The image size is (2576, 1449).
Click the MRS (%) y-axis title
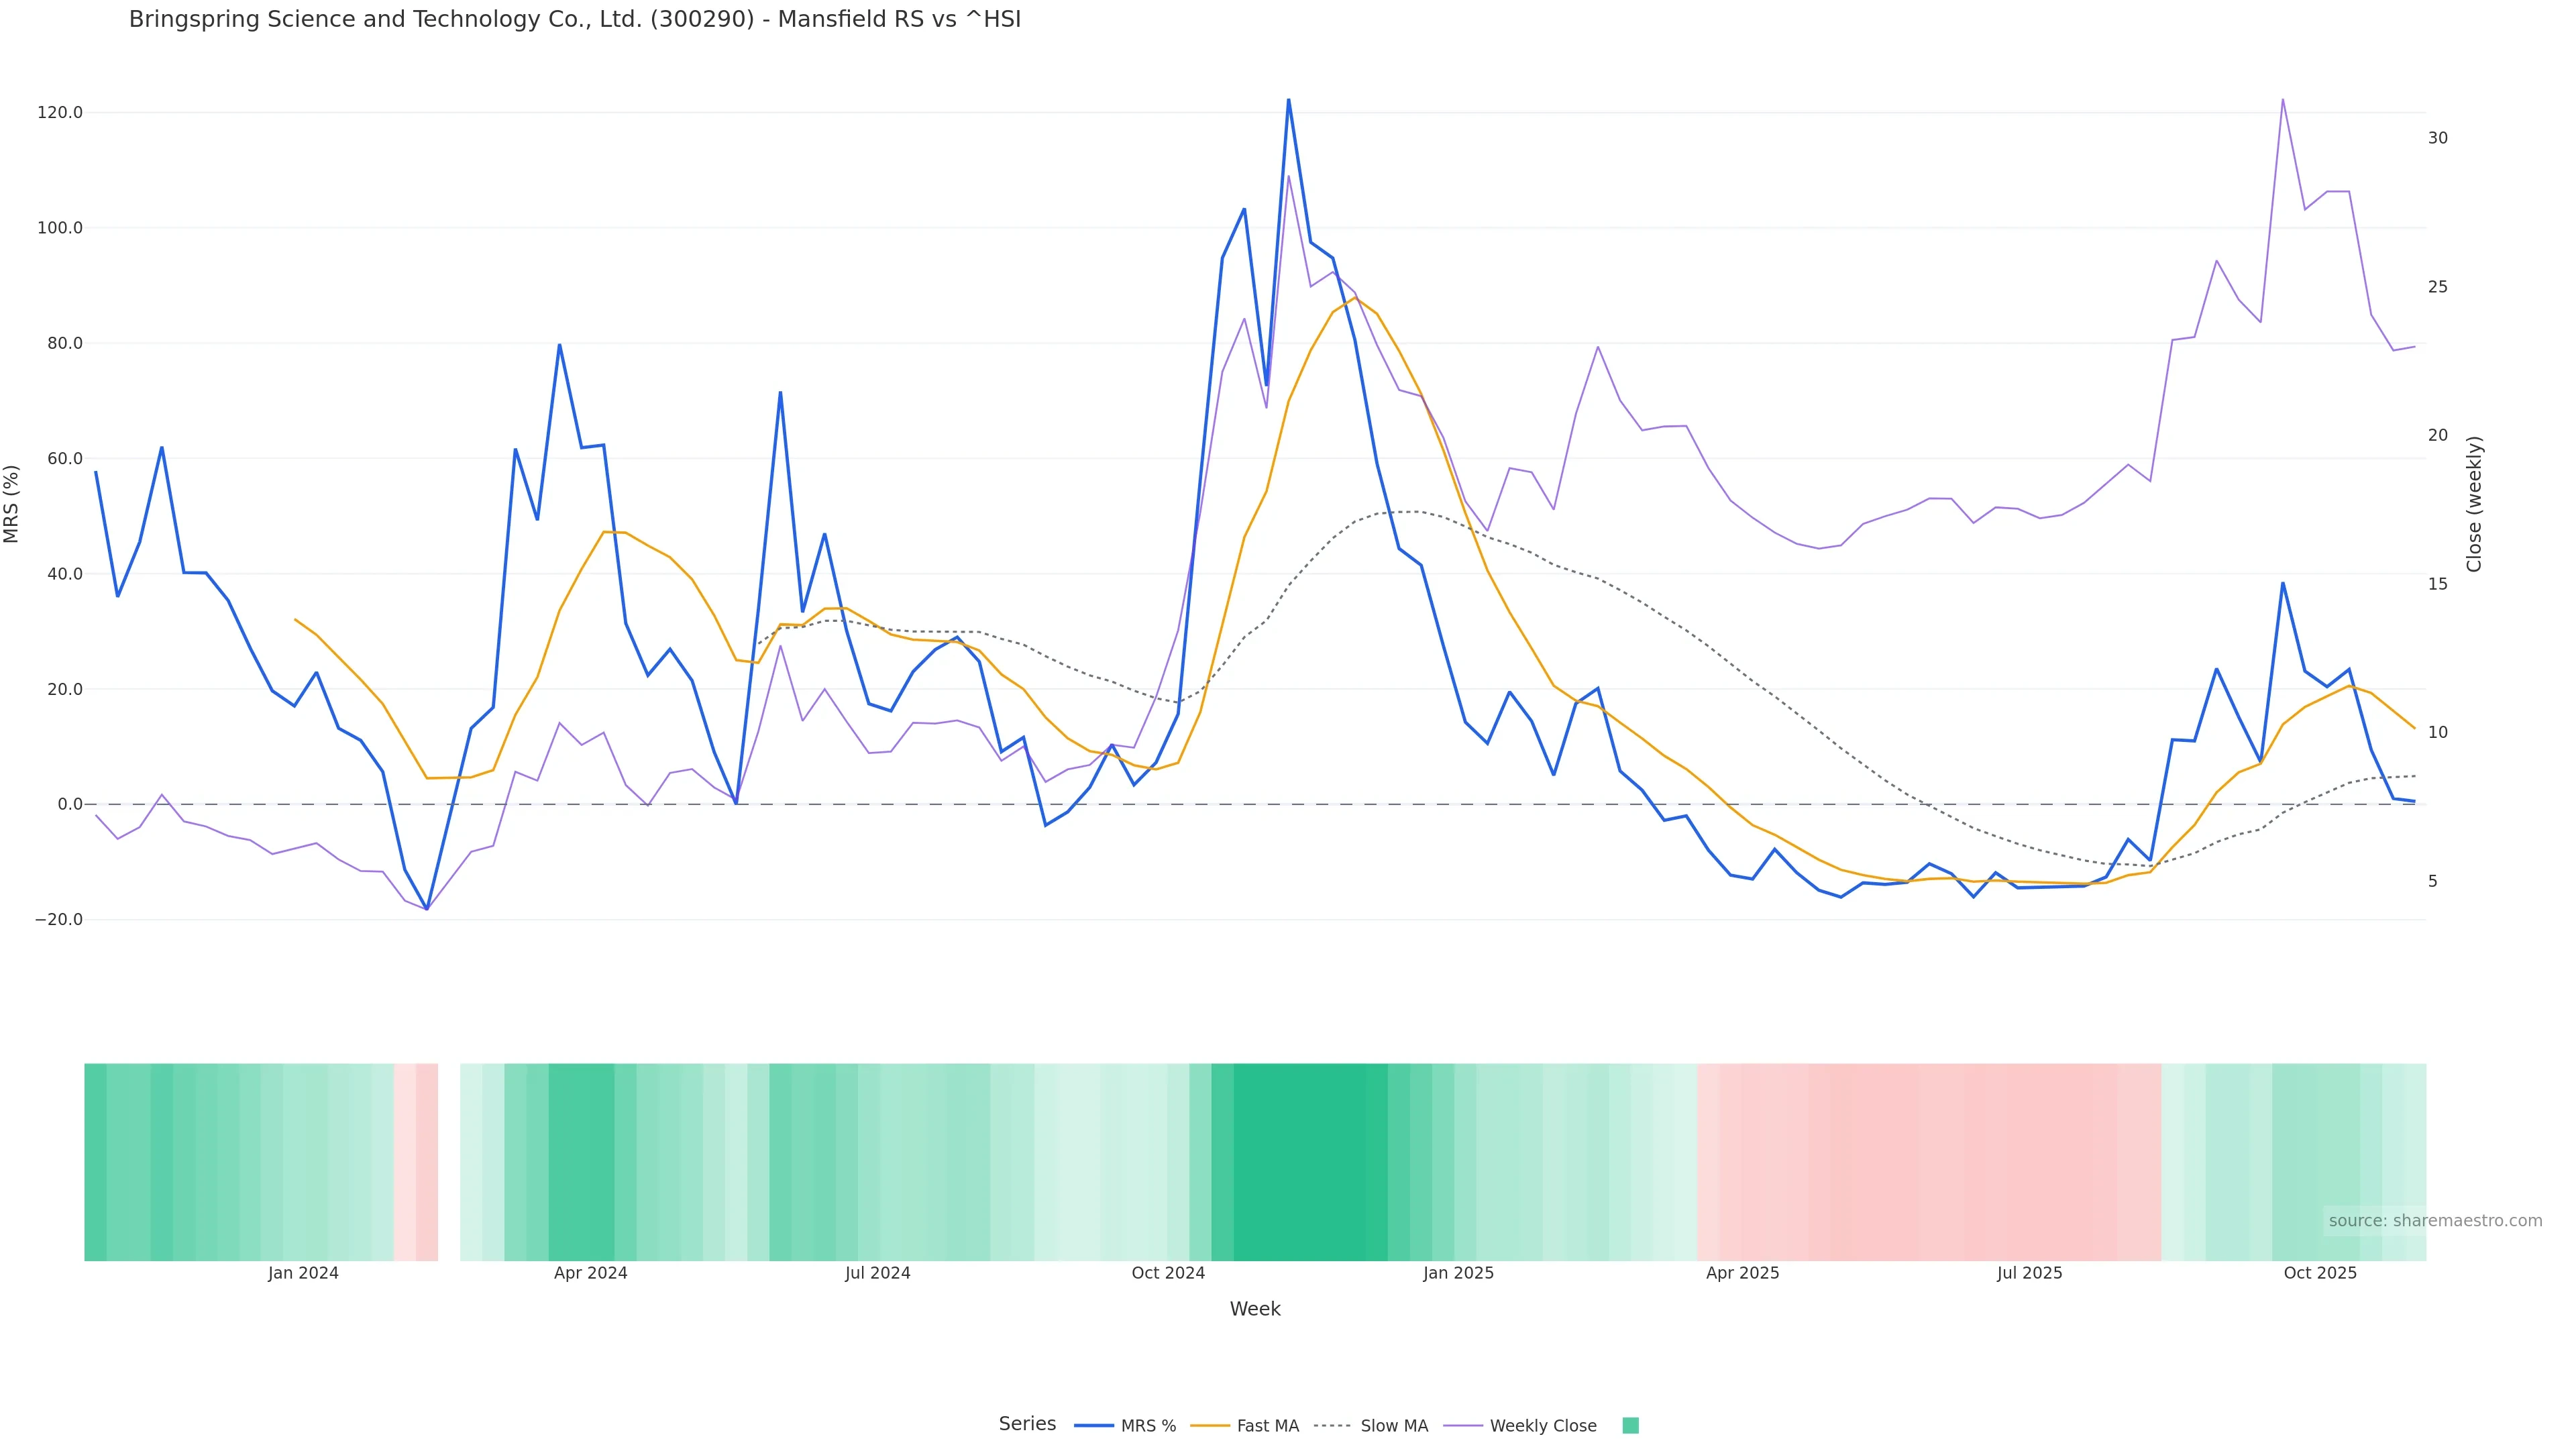[x=12, y=504]
